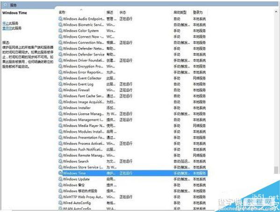Click the Windows Time heading in left pane
Screen dimensions: 280x212
pos(14,13)
